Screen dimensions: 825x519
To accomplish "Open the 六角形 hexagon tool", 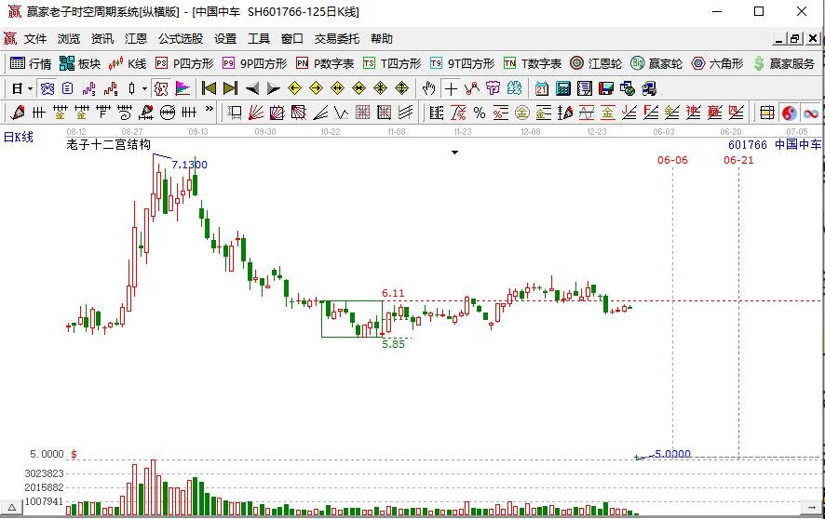I will (717, 63).
